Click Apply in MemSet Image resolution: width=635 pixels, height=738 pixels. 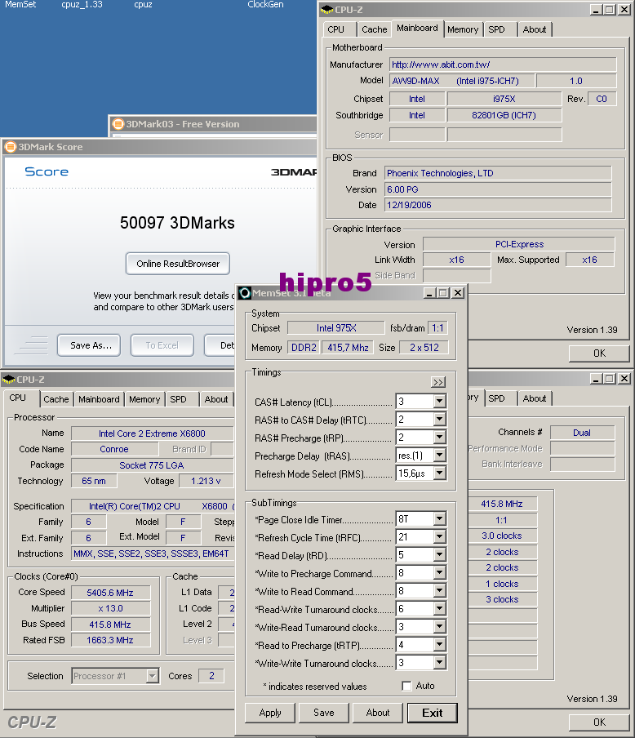pos(270,713)
